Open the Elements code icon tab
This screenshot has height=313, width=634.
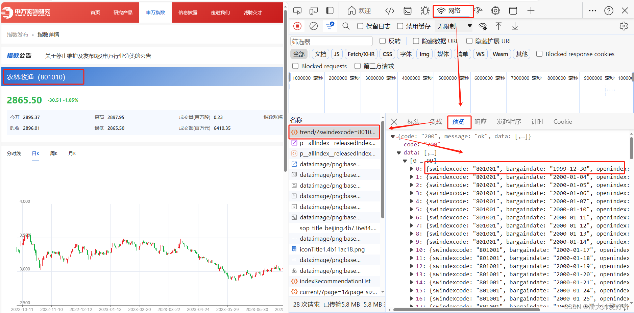[390, 11]
